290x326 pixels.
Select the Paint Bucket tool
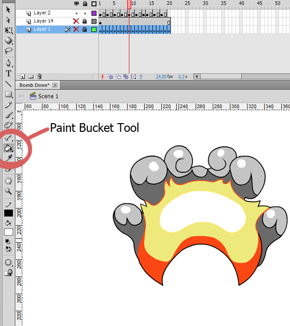tap(8, 148)
